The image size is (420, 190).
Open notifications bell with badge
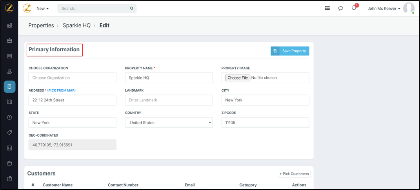click(355, 8)
